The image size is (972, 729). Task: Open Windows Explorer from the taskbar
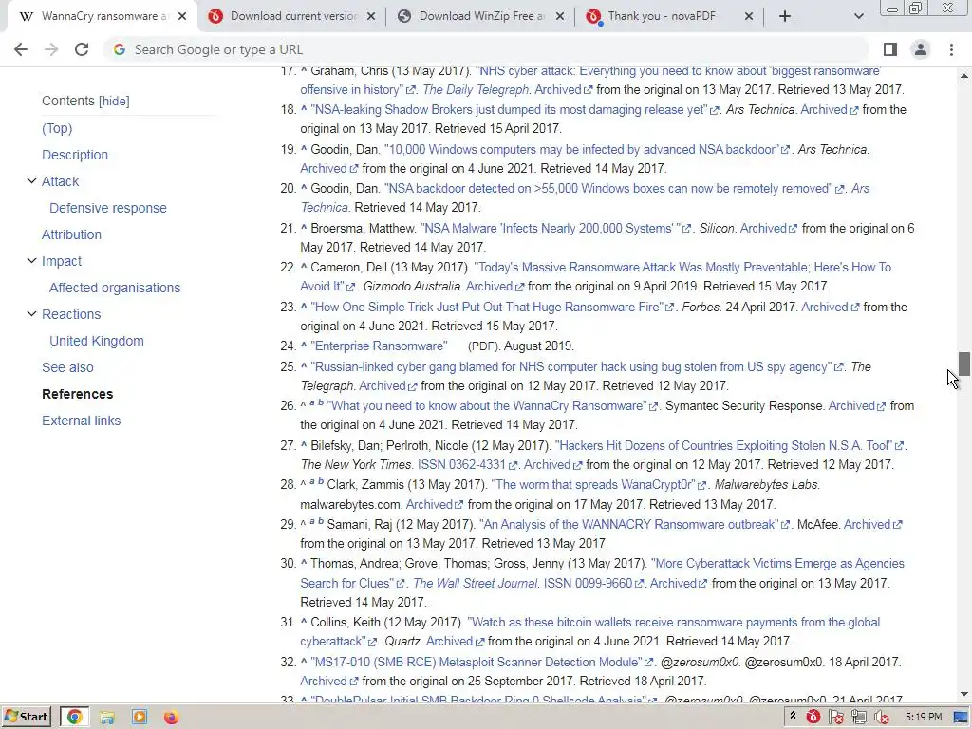(107, 718)
